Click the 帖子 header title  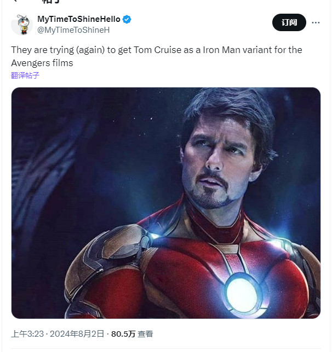click(50, 2)
